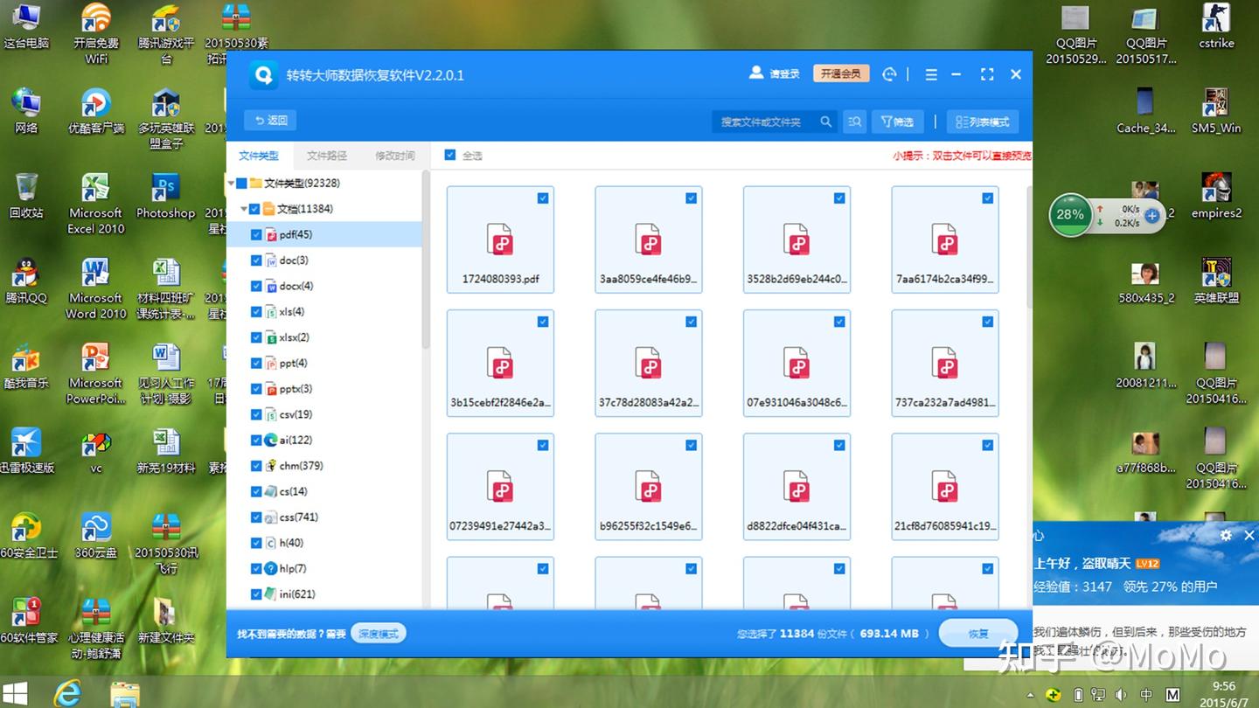Select the css(741) file type row

coord(324,517)
